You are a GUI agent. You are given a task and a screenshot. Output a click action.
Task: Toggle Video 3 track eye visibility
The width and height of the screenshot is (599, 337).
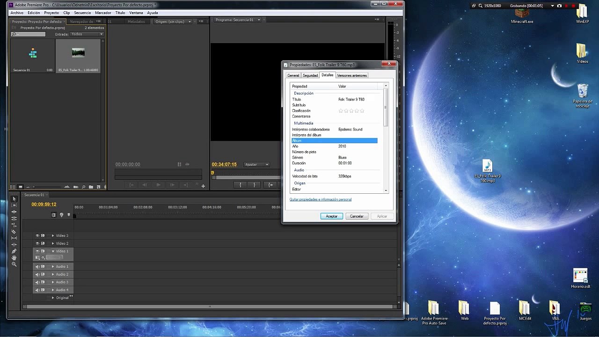(37, 235)
